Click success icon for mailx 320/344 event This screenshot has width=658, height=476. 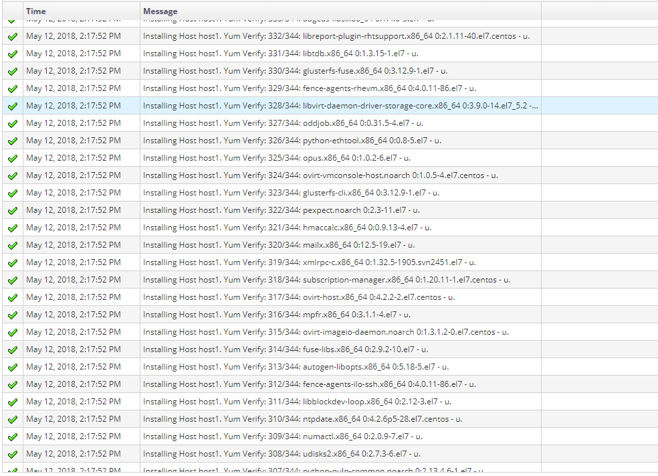[x=12, y=245]
